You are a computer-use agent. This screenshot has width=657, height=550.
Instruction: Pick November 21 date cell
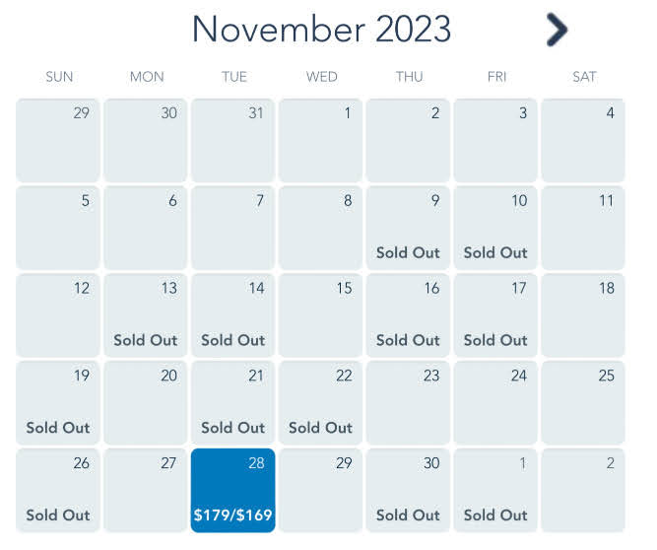point(233,403)
